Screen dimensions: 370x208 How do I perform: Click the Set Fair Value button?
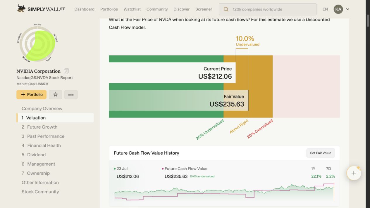tap(321, 153)
